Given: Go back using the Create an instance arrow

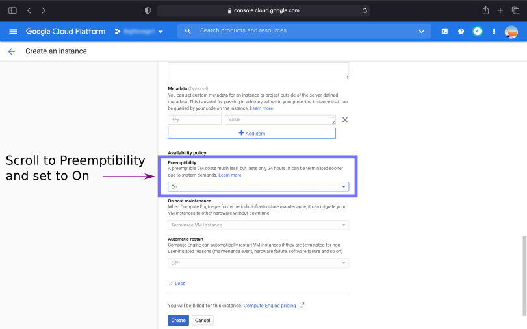Looking at the screenshot, I should click(x=11, y=51).
